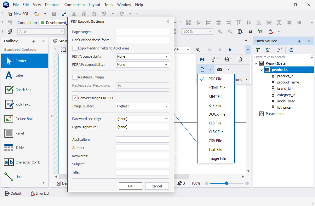
Task: Move the zoom slider handle
Action: point(226,183)
